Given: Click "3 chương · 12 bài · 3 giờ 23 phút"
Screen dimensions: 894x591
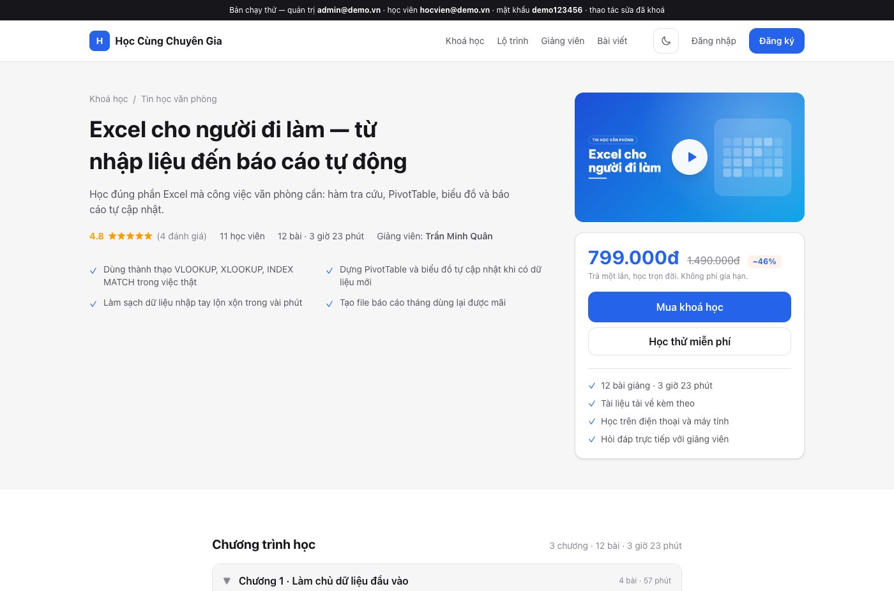Looking at the screenshot, I should point(616,546).
